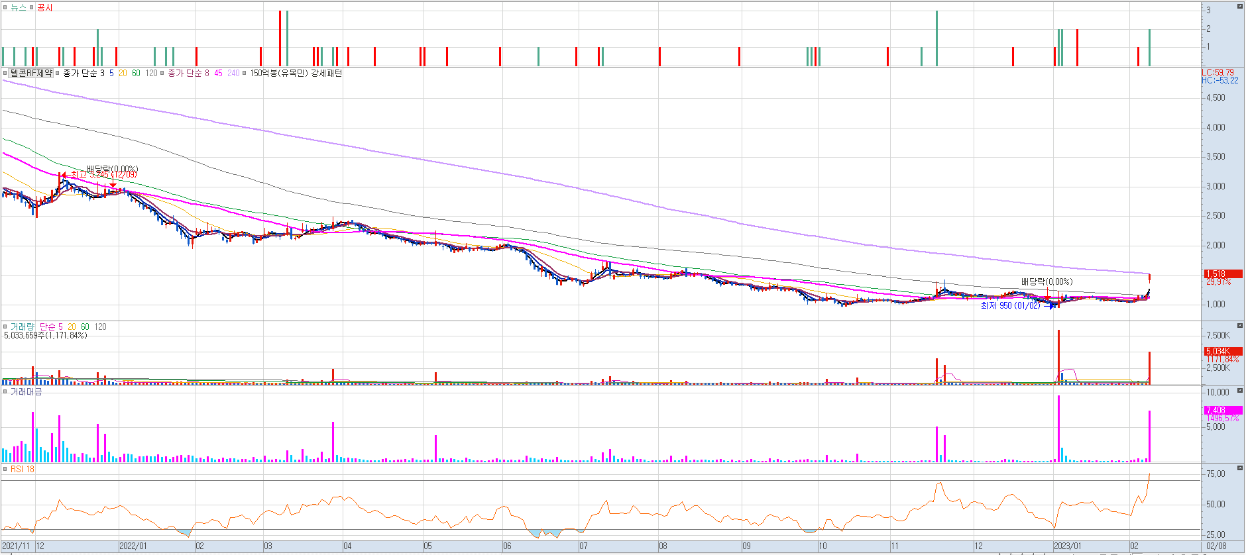Select the 종가 단순 8 moving average label
The height and width of the screenshot is (555, 1246).
tap(188, 73)
